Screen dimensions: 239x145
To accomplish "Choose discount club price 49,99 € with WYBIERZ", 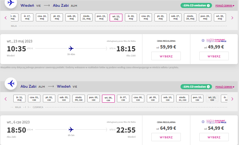I will pos(214,56).
